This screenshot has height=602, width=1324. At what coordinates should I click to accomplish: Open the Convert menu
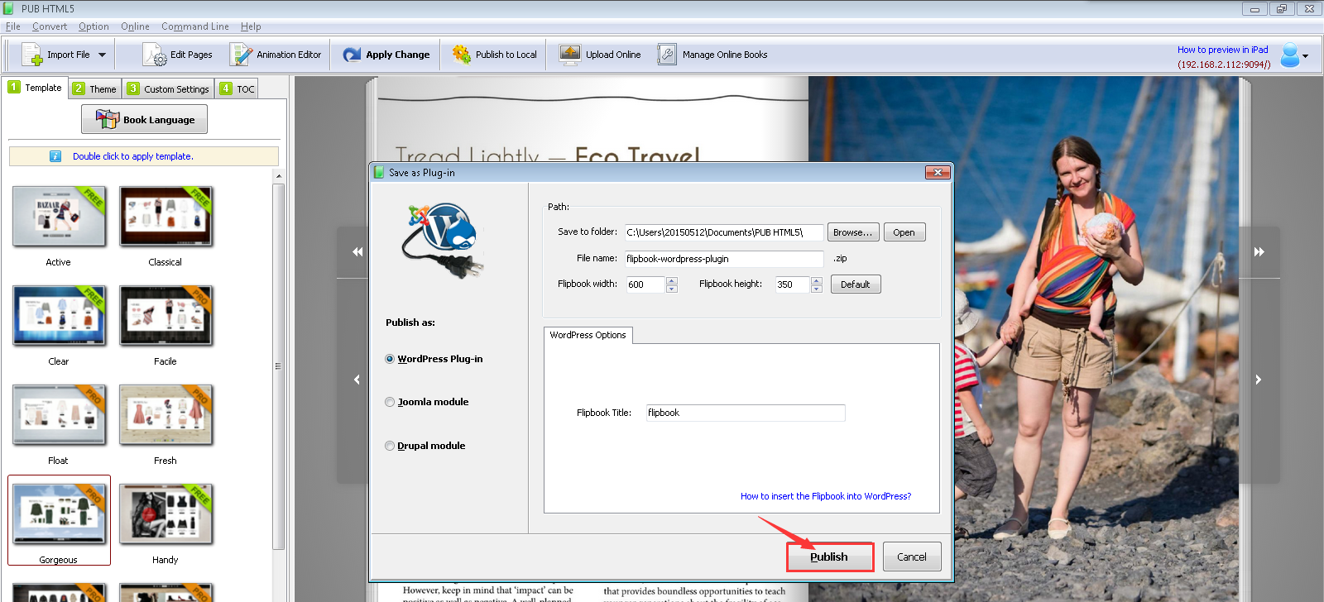pyautogui.click(x=50, y=26)
